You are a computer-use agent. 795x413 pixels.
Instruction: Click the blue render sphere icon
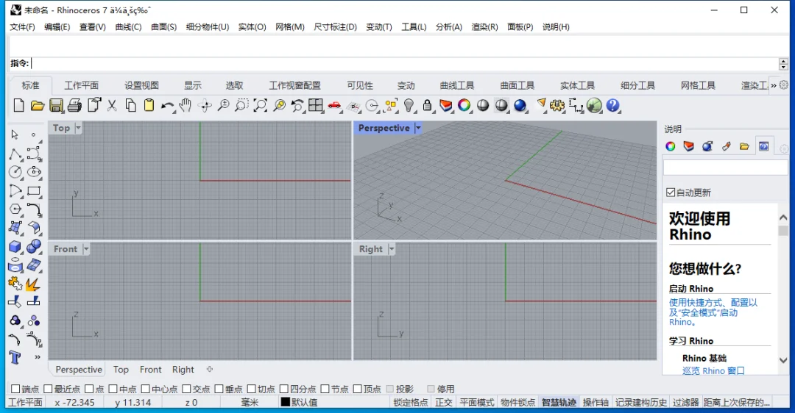[520, 105]
